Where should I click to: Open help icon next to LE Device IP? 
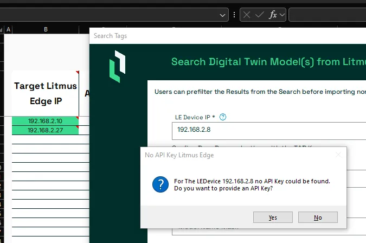(223, 117)
